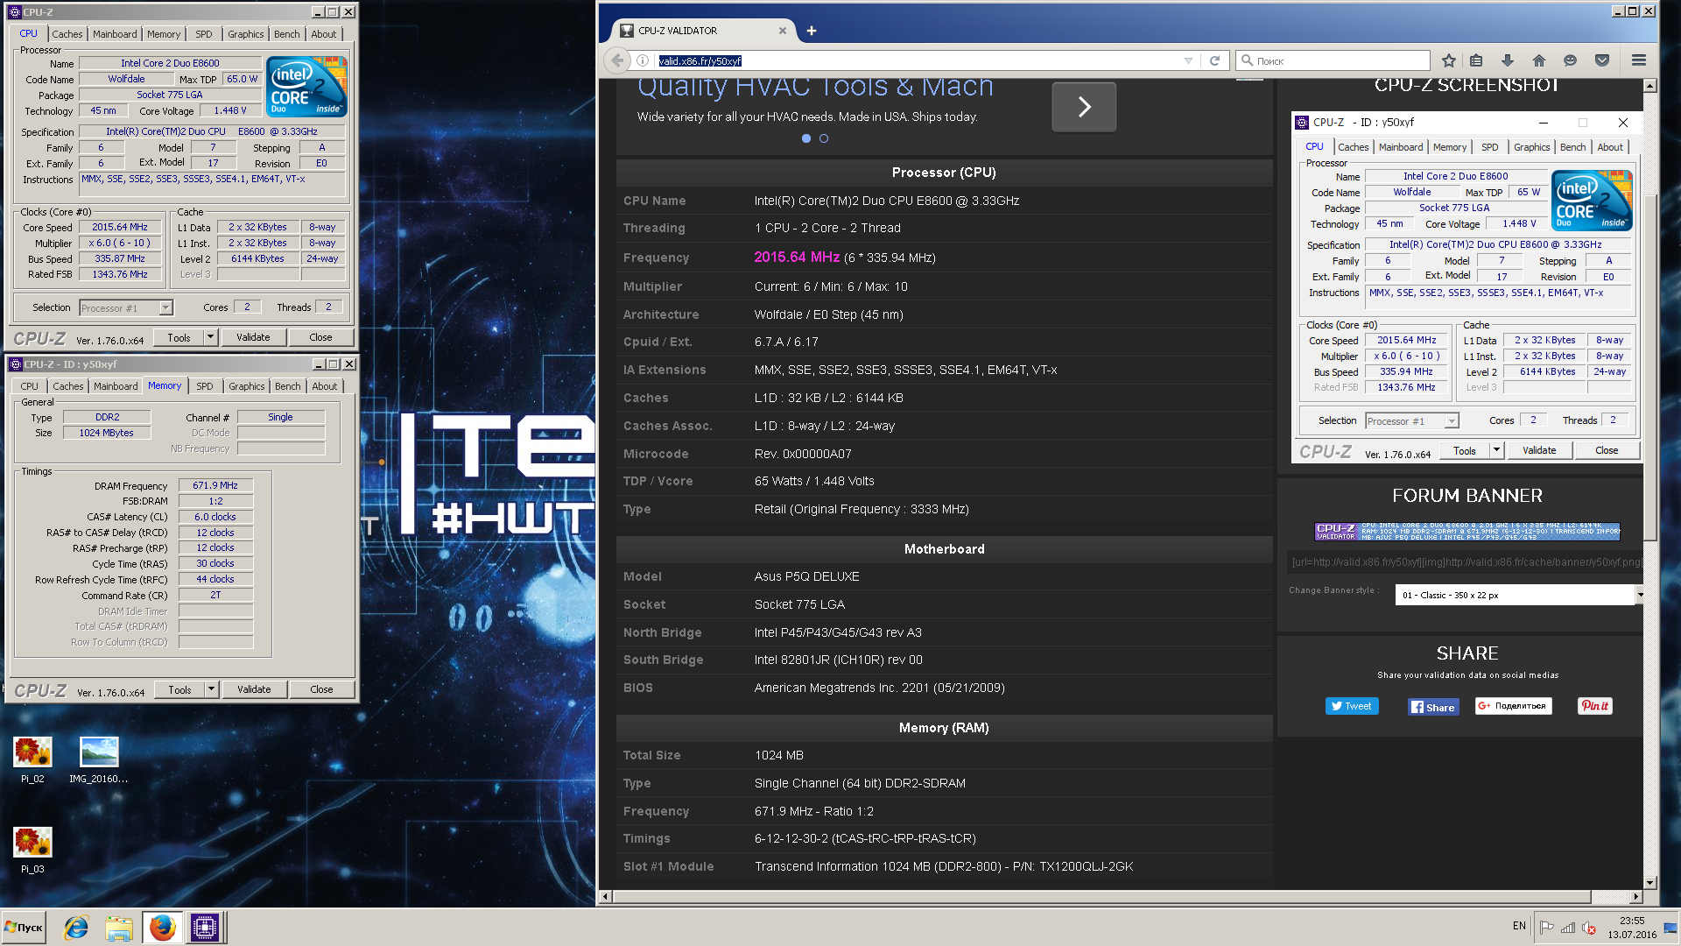Image resolution: width=1681 pixels, height=946 pixels.
Task: Advance the HVAC ad carousel arrow
Action: [x=1084, y=107]
